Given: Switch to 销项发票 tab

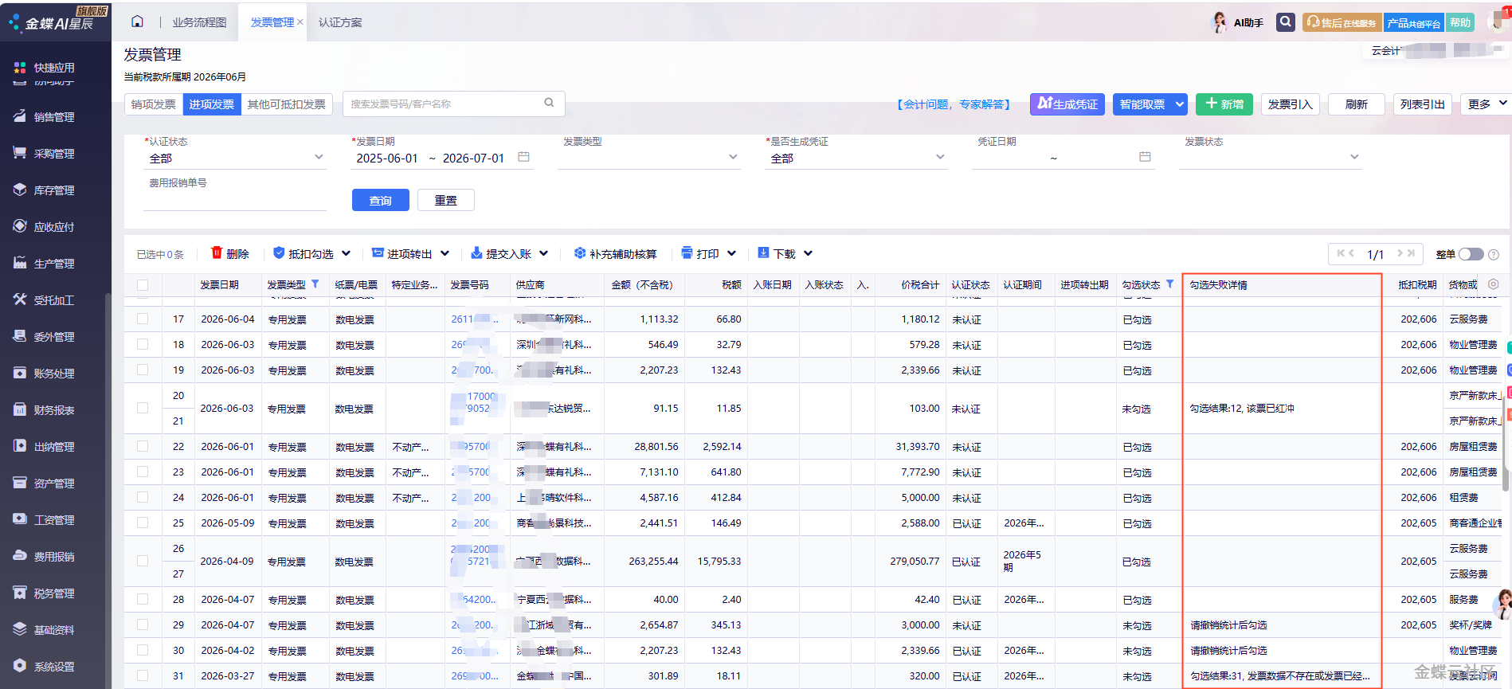Looking at the screenshot, I should pyautogui.click(x=154, y=104).
